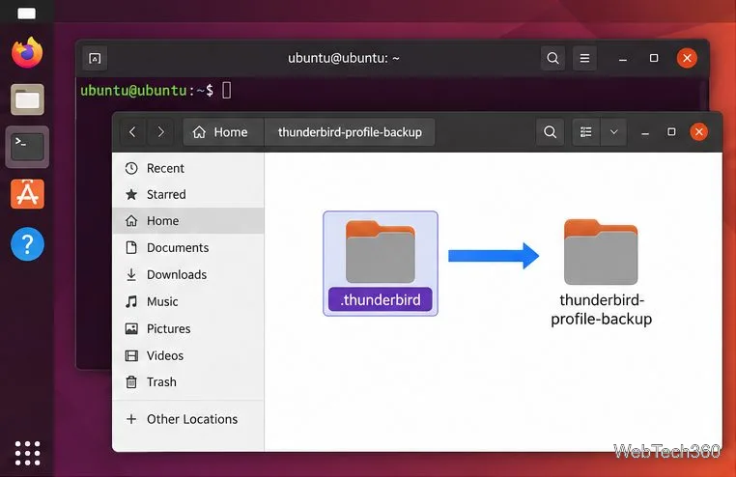Image resolution: width=736 pixels, height=477 pixels.
Task: Open search in the Terminal window
Action: pyautogui.click(x=552, y=58)
